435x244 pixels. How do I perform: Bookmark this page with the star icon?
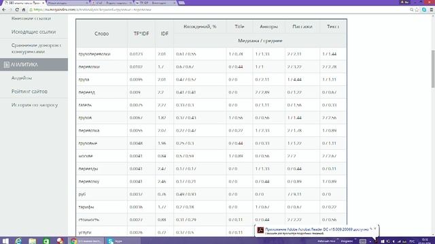417,9
